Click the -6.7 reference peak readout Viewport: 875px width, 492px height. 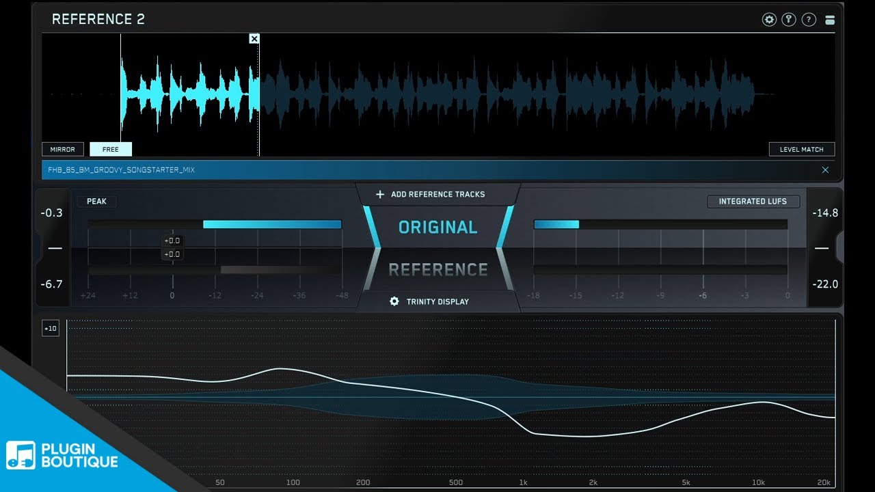point(51,284)
